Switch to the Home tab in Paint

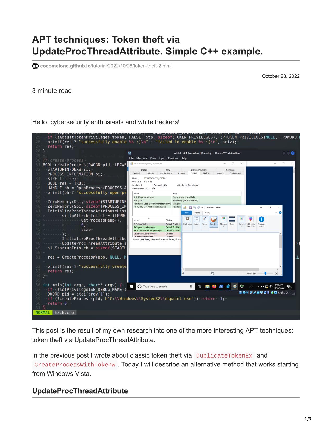[197, 213]
